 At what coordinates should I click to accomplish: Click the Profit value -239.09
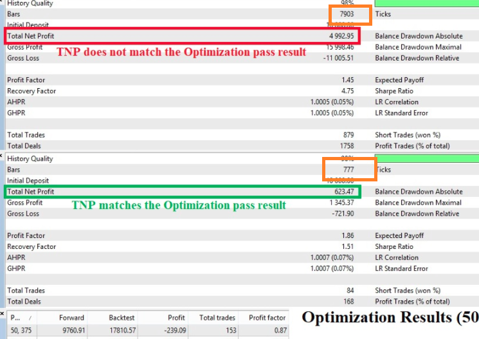coord(175,330)
